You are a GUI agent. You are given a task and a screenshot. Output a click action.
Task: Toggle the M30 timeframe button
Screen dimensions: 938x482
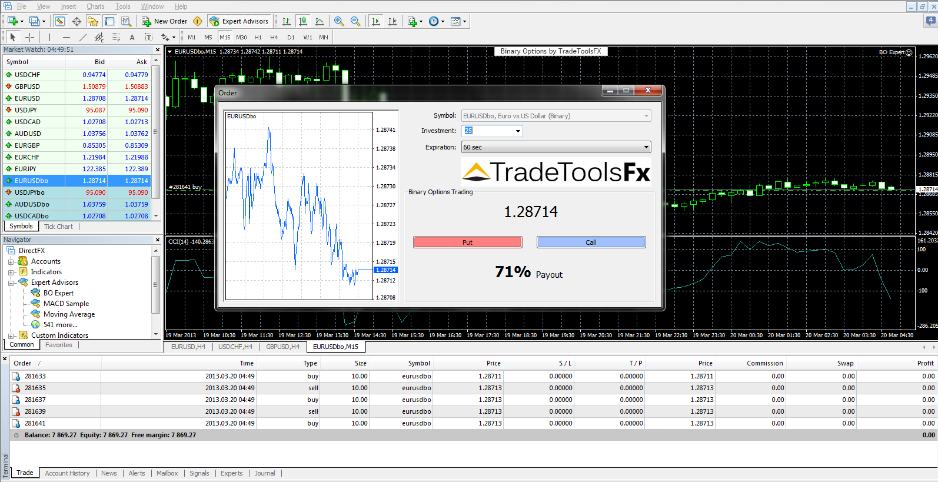(x=241, y=37)
